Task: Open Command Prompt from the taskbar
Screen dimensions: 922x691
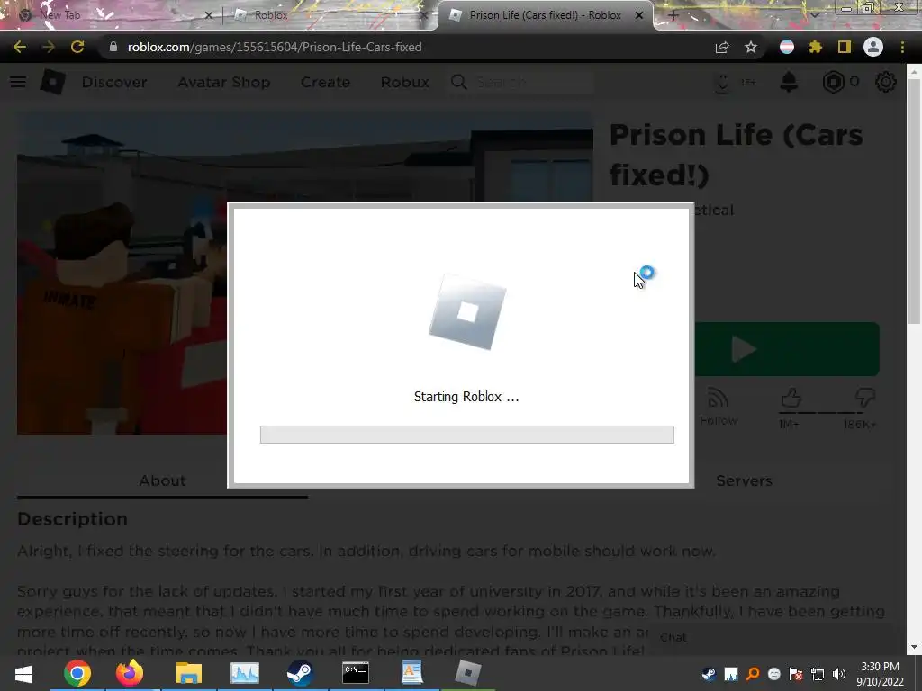Action: coord(356,673)
